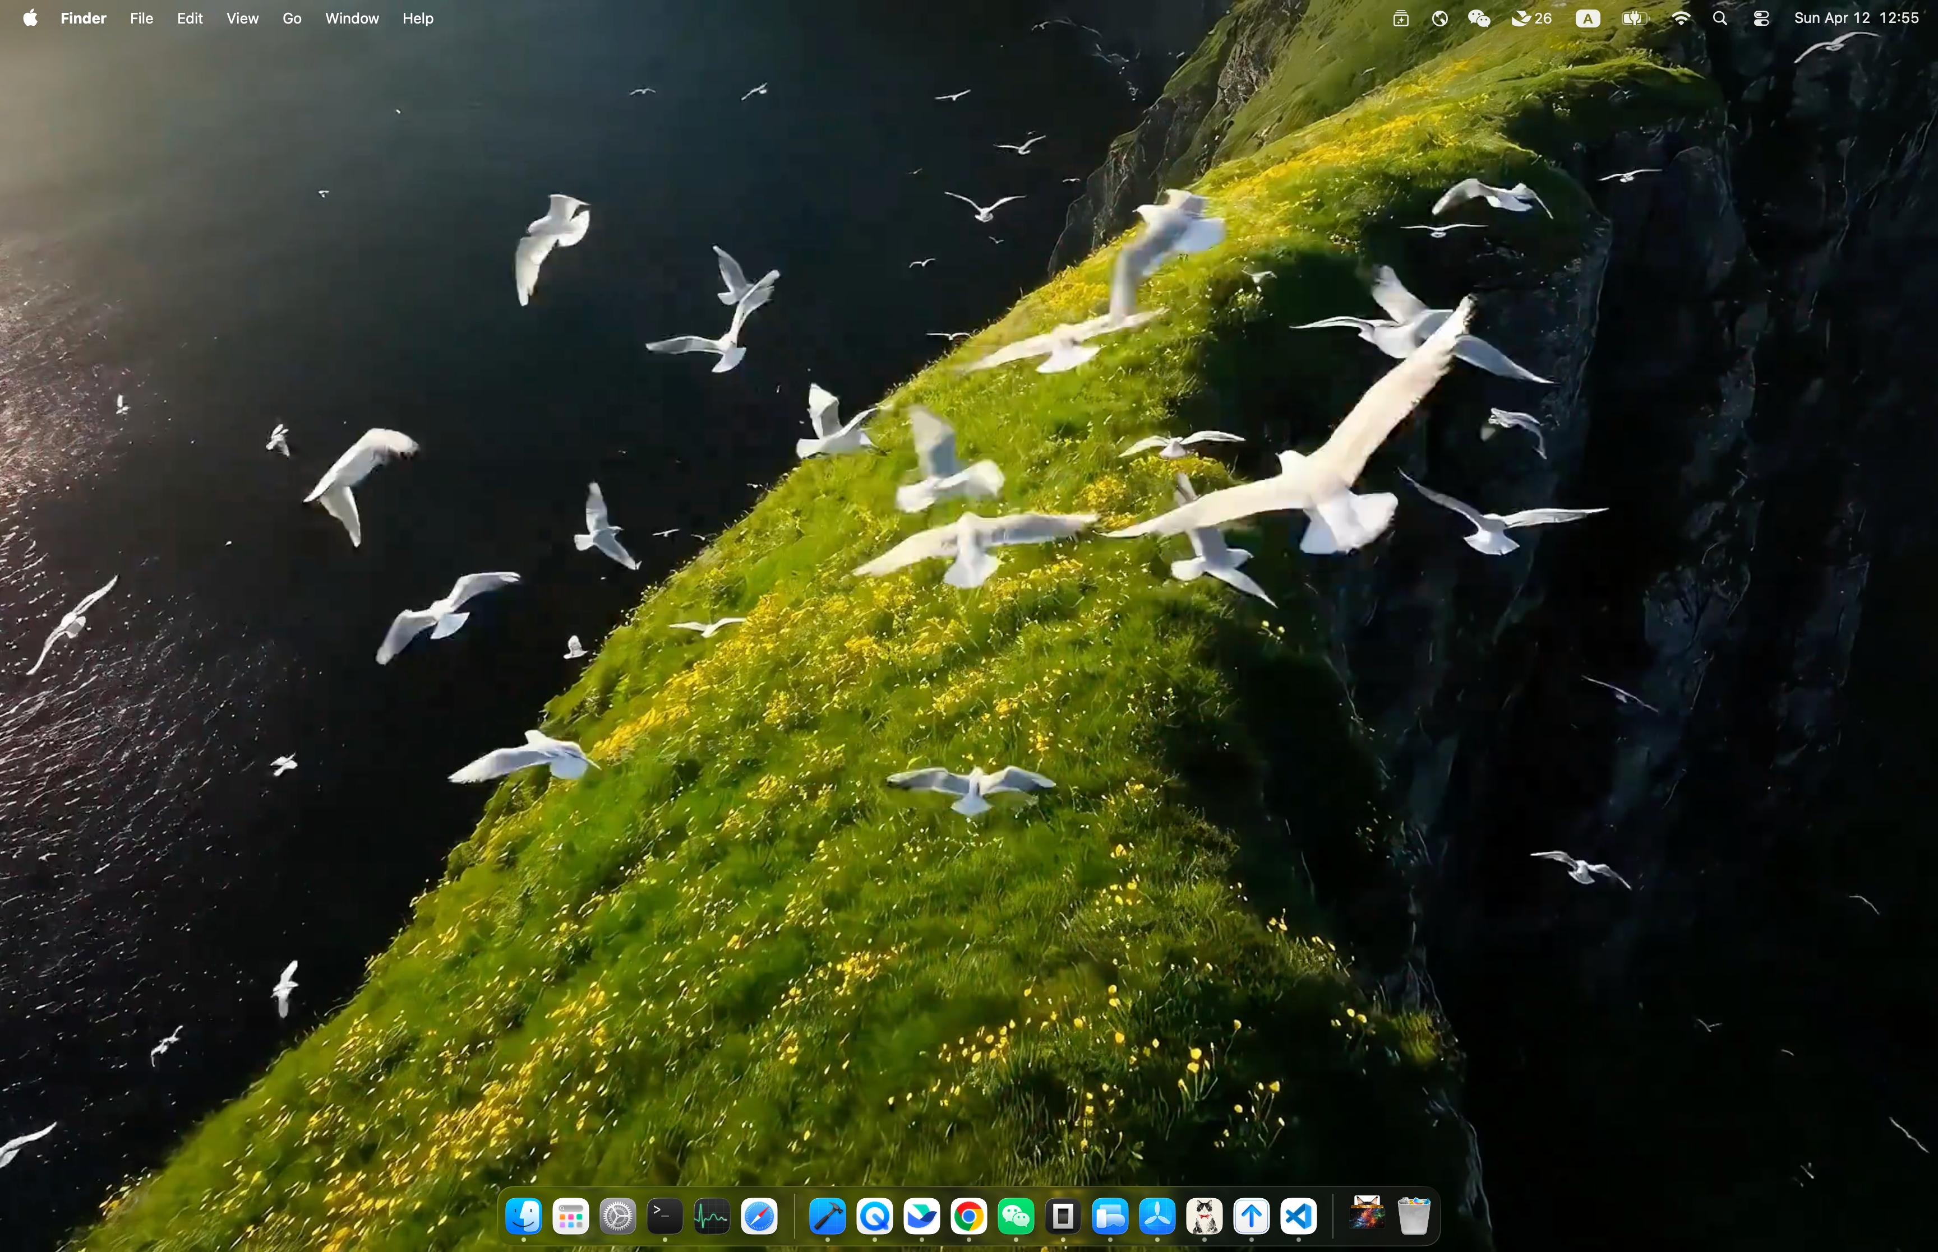Image resolution: width=1938 pixels, height=1252 pixels.
Task: Open Control Center toggles icon
Action: point(1761,18)
